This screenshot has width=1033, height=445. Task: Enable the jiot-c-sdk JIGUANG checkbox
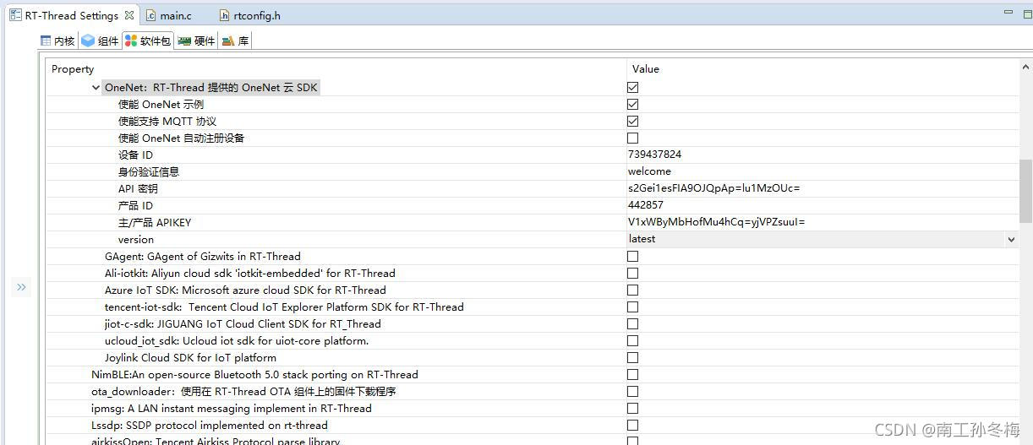click(x=632, y=323)
